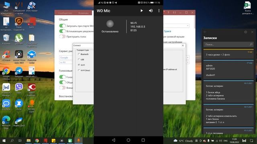Close the Connect dialog
The width and height of the screenshot is (257, 144).
(x=183, y=46)
